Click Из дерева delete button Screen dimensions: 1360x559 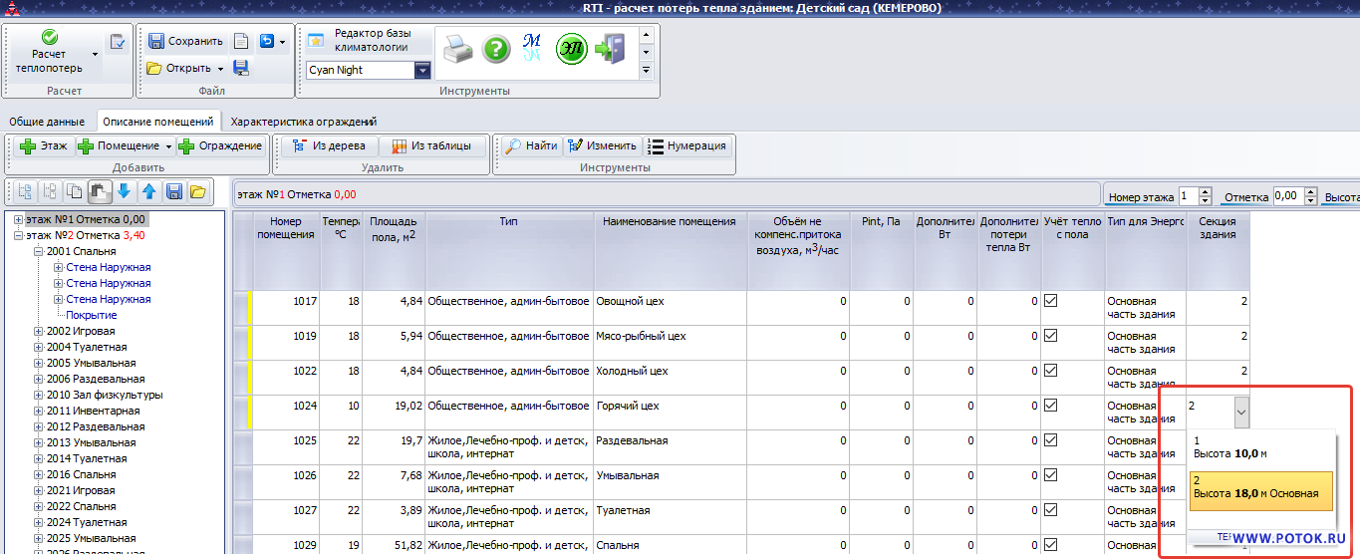(x=329, y=145)
